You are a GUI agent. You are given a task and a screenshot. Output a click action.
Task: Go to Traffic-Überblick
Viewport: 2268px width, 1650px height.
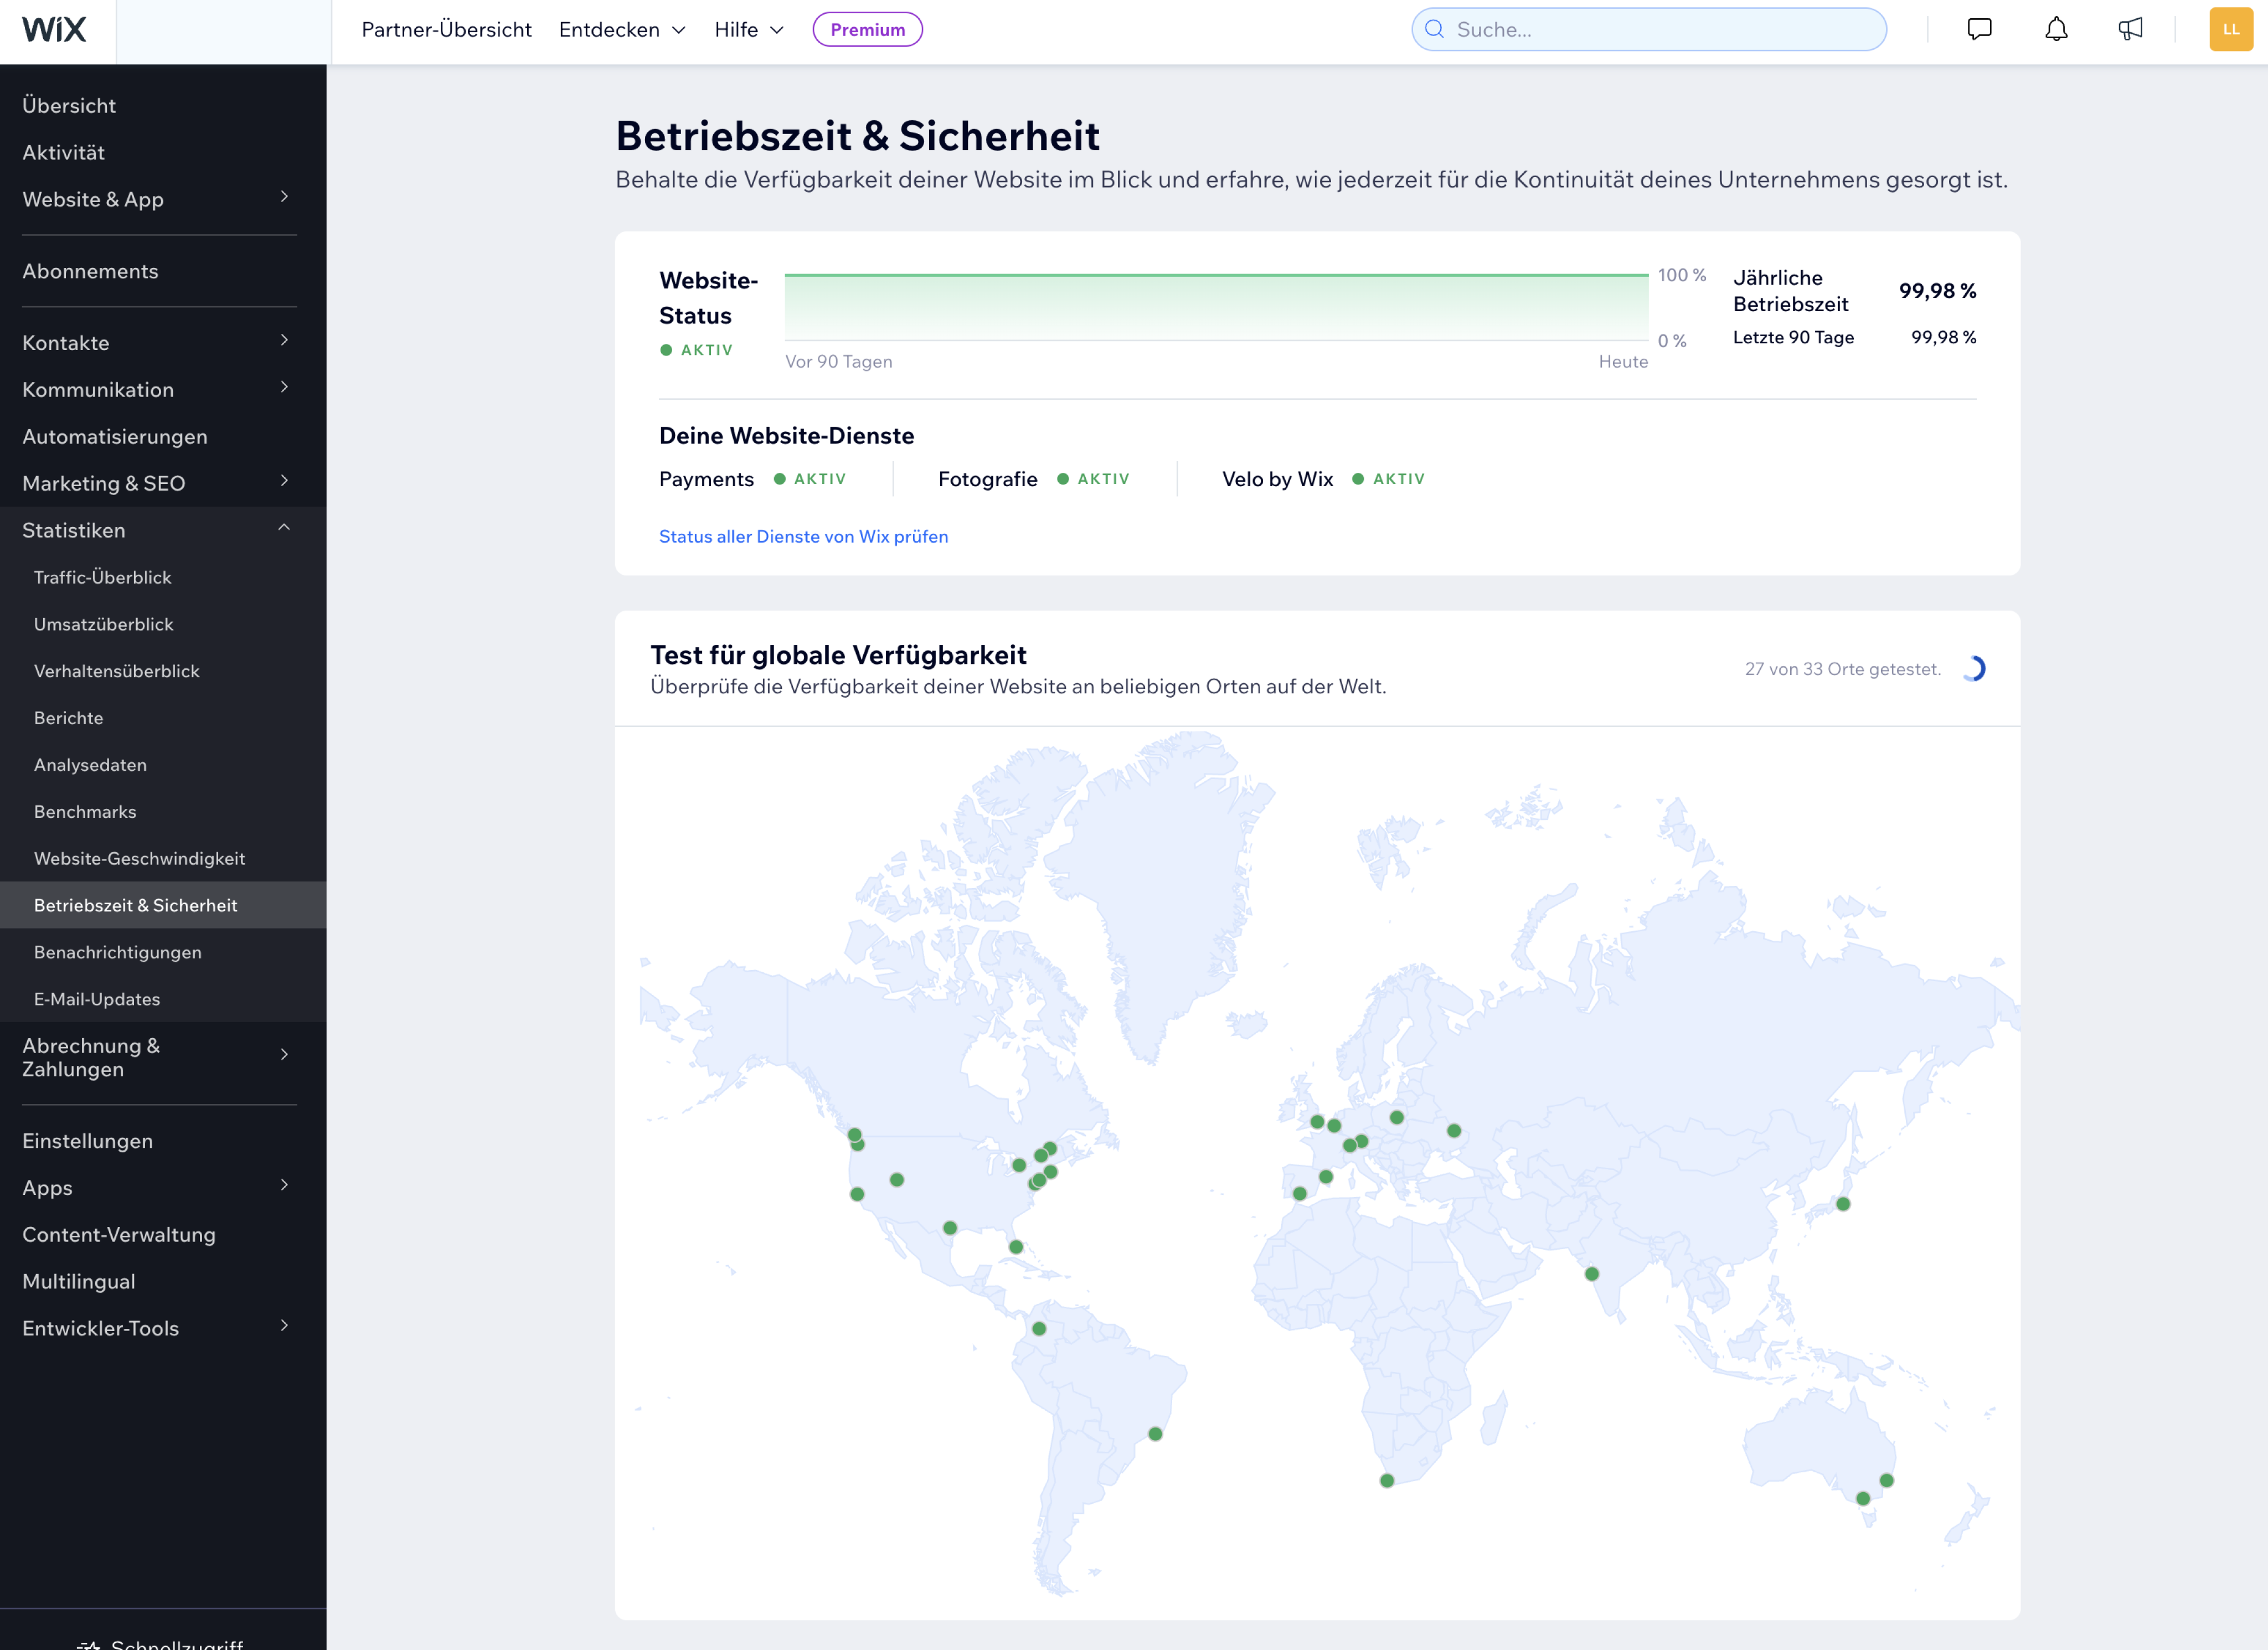coord(102,577)
